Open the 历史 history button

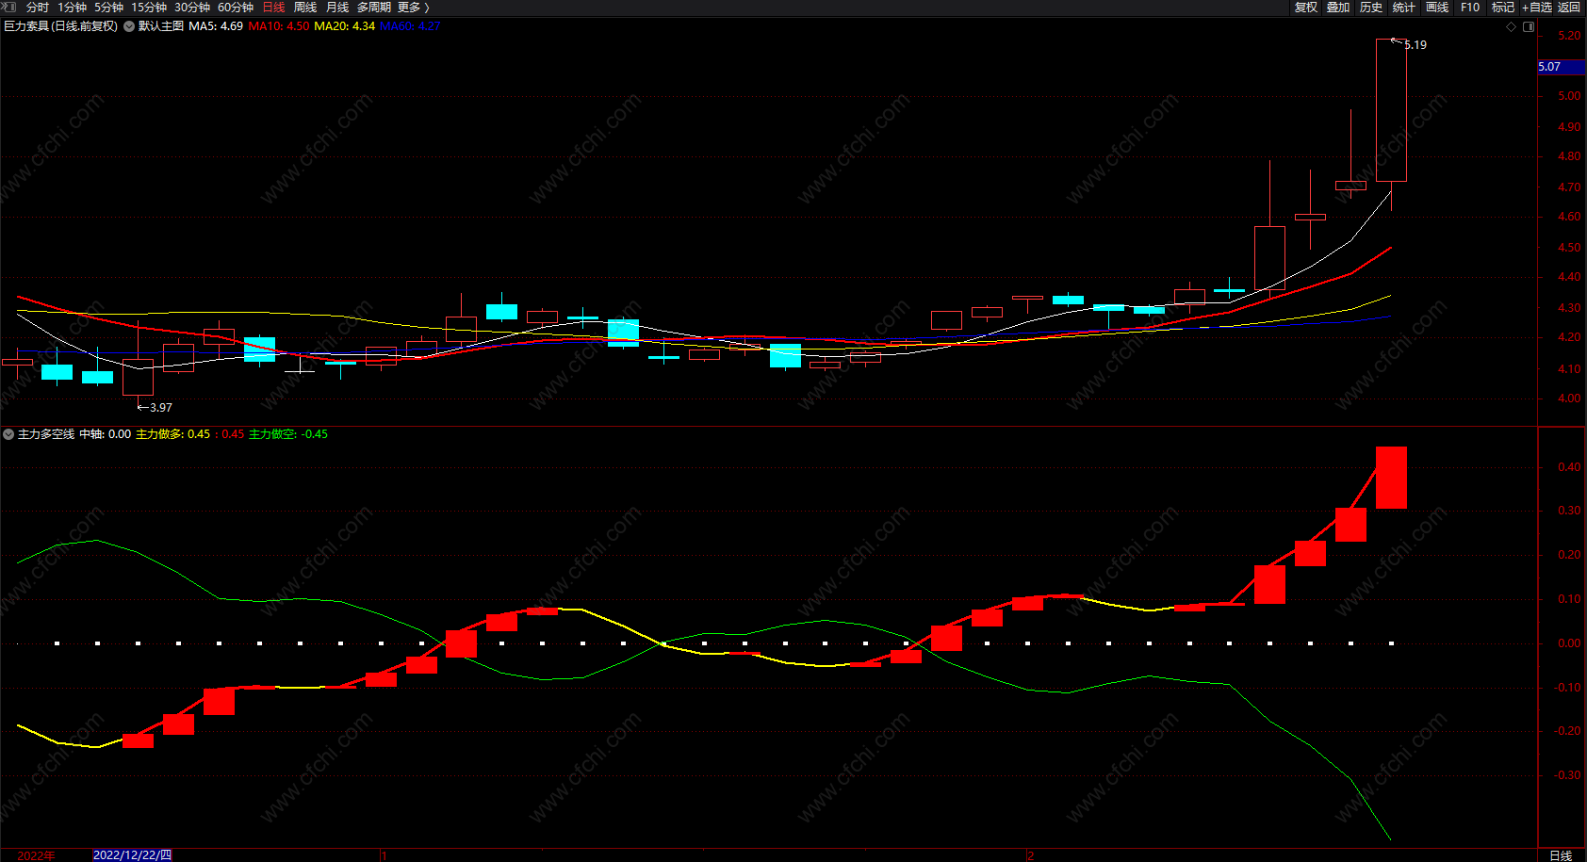[x=1371, y=8]
